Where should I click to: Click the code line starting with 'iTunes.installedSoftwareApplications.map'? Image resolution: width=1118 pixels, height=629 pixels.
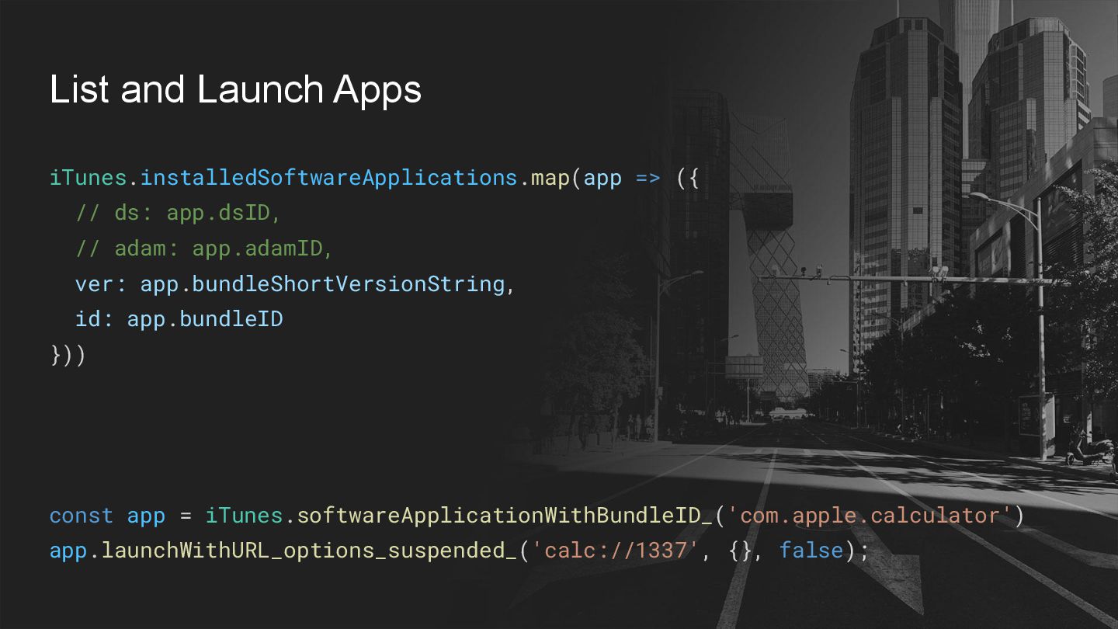[x=375, y=178]
